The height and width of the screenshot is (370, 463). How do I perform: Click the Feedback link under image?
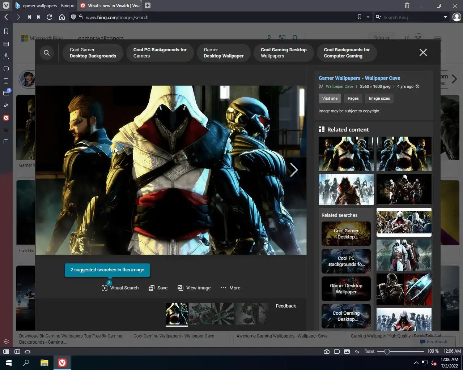pyautogui.click(x=286, y=306)
